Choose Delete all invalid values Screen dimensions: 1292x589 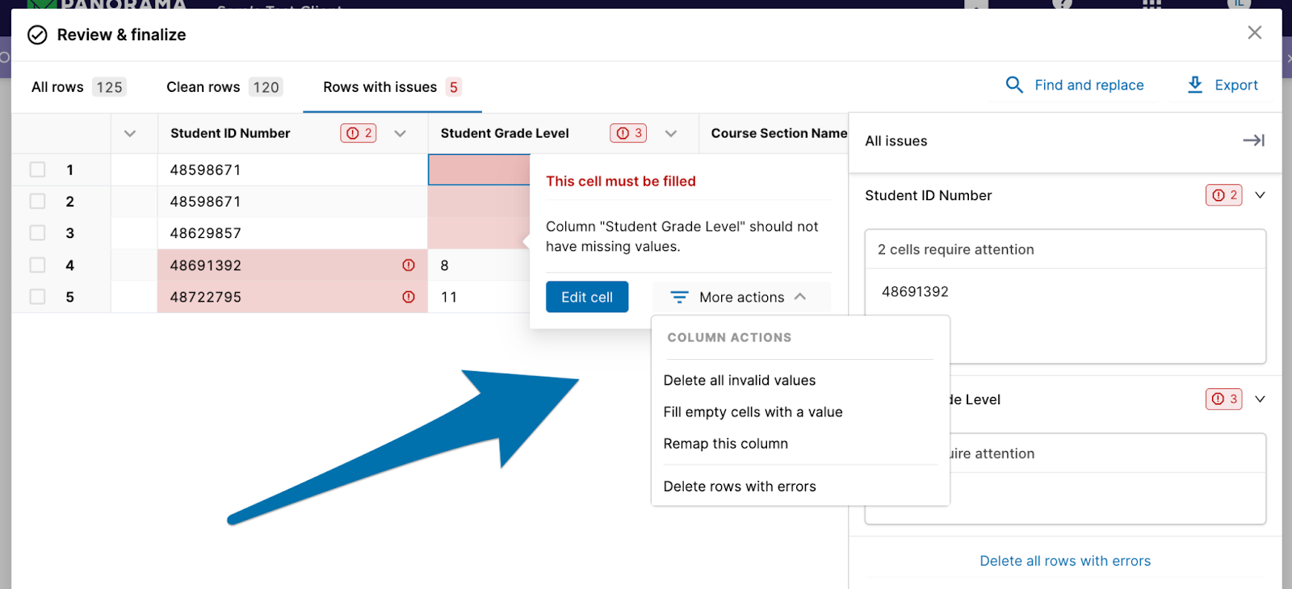point(740,380)
